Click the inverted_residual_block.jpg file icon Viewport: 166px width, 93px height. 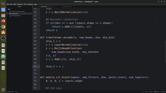click(x=10, y=11)
